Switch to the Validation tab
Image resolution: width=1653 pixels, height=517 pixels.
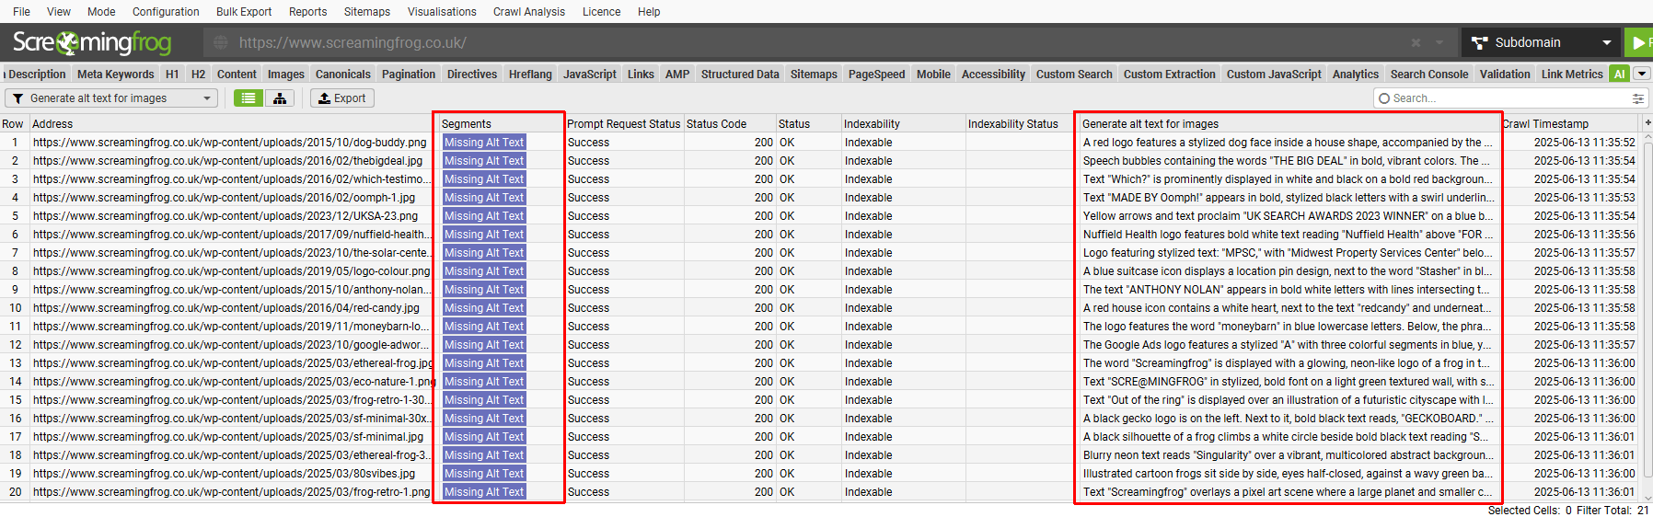click(x=1505, y=75)
